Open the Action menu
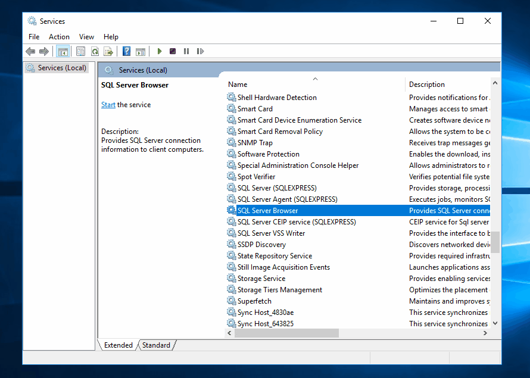This screenshot has height=378, width=530. [59, 37]
